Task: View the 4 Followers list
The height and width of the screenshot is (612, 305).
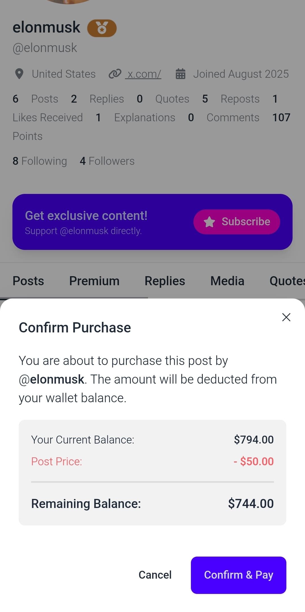Action: click(x=107, y=161)
